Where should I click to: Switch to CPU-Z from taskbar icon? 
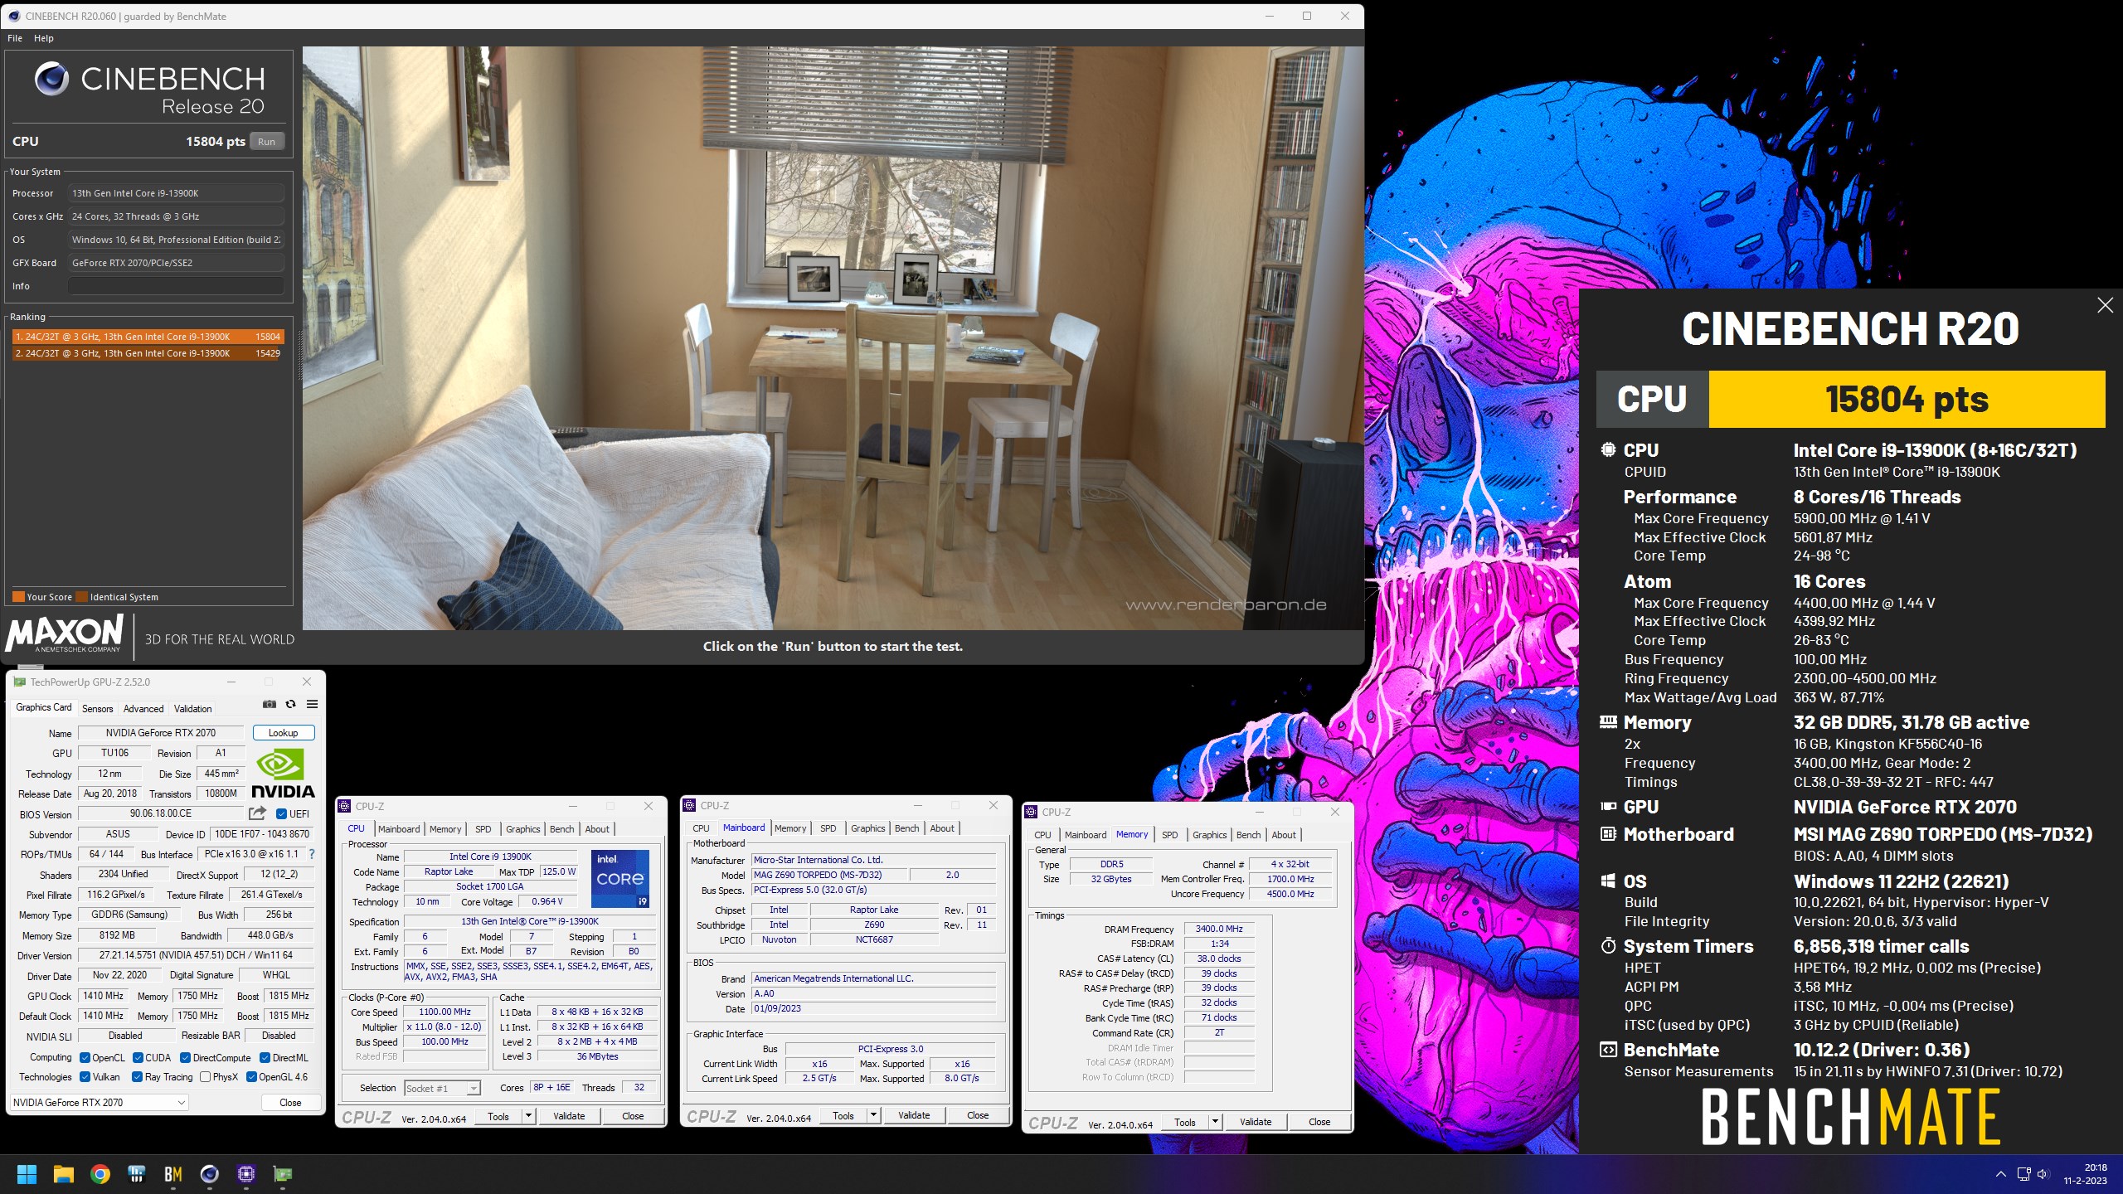(x=245, y=1174)
